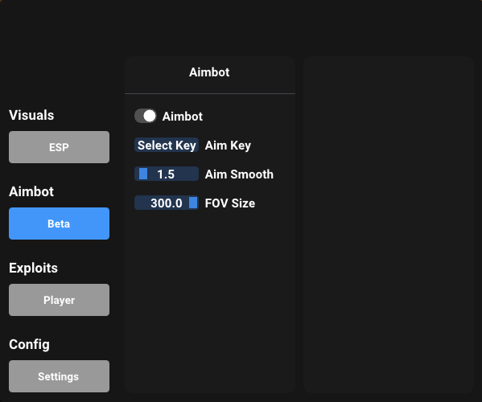Click the Aimbot panel header title
The width and height of the screenshot is (482, 402).
point(209,72)
